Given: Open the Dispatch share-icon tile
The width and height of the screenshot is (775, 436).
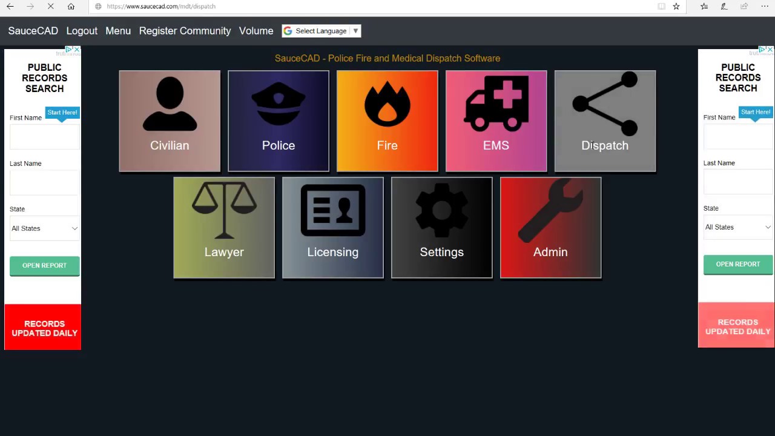Looking at the screenshot, I should (x=605, y=121).
